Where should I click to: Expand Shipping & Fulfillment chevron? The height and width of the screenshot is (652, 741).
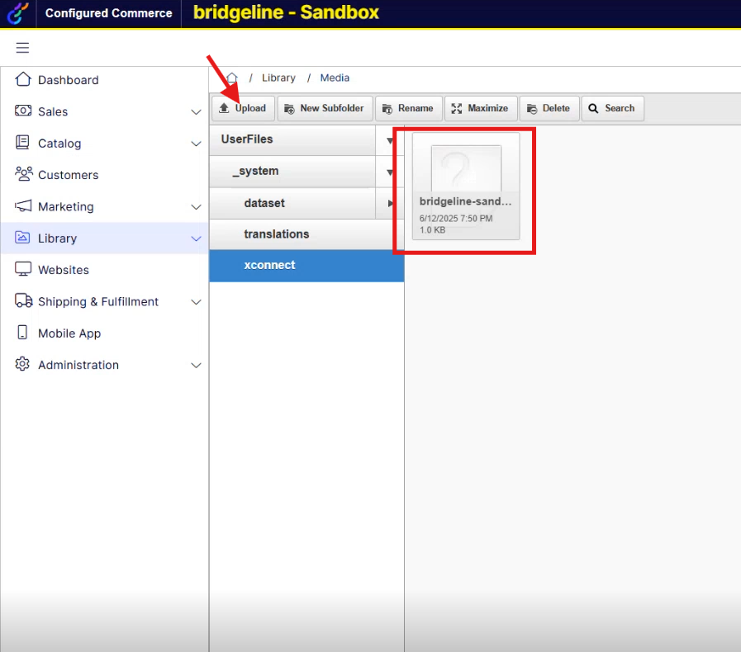(196, 302)
